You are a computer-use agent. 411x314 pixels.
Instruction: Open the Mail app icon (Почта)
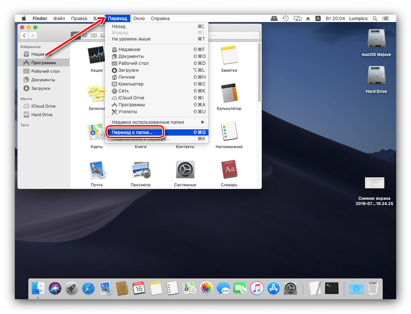(x=96, y=170)
